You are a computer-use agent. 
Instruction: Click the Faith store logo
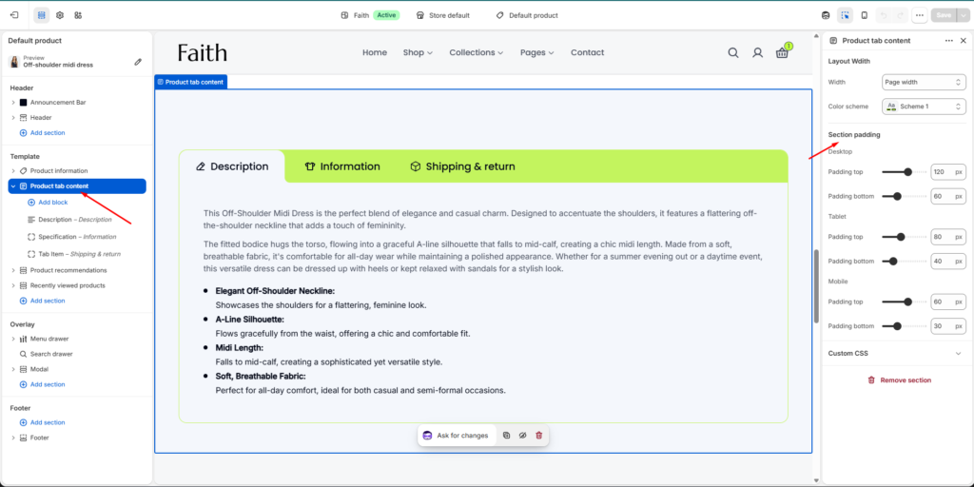pyautogui.click(x=203, y=53)
